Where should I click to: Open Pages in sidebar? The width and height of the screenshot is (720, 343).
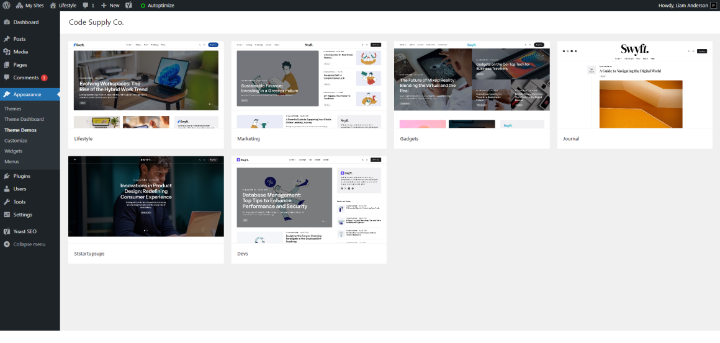point(30,65)
